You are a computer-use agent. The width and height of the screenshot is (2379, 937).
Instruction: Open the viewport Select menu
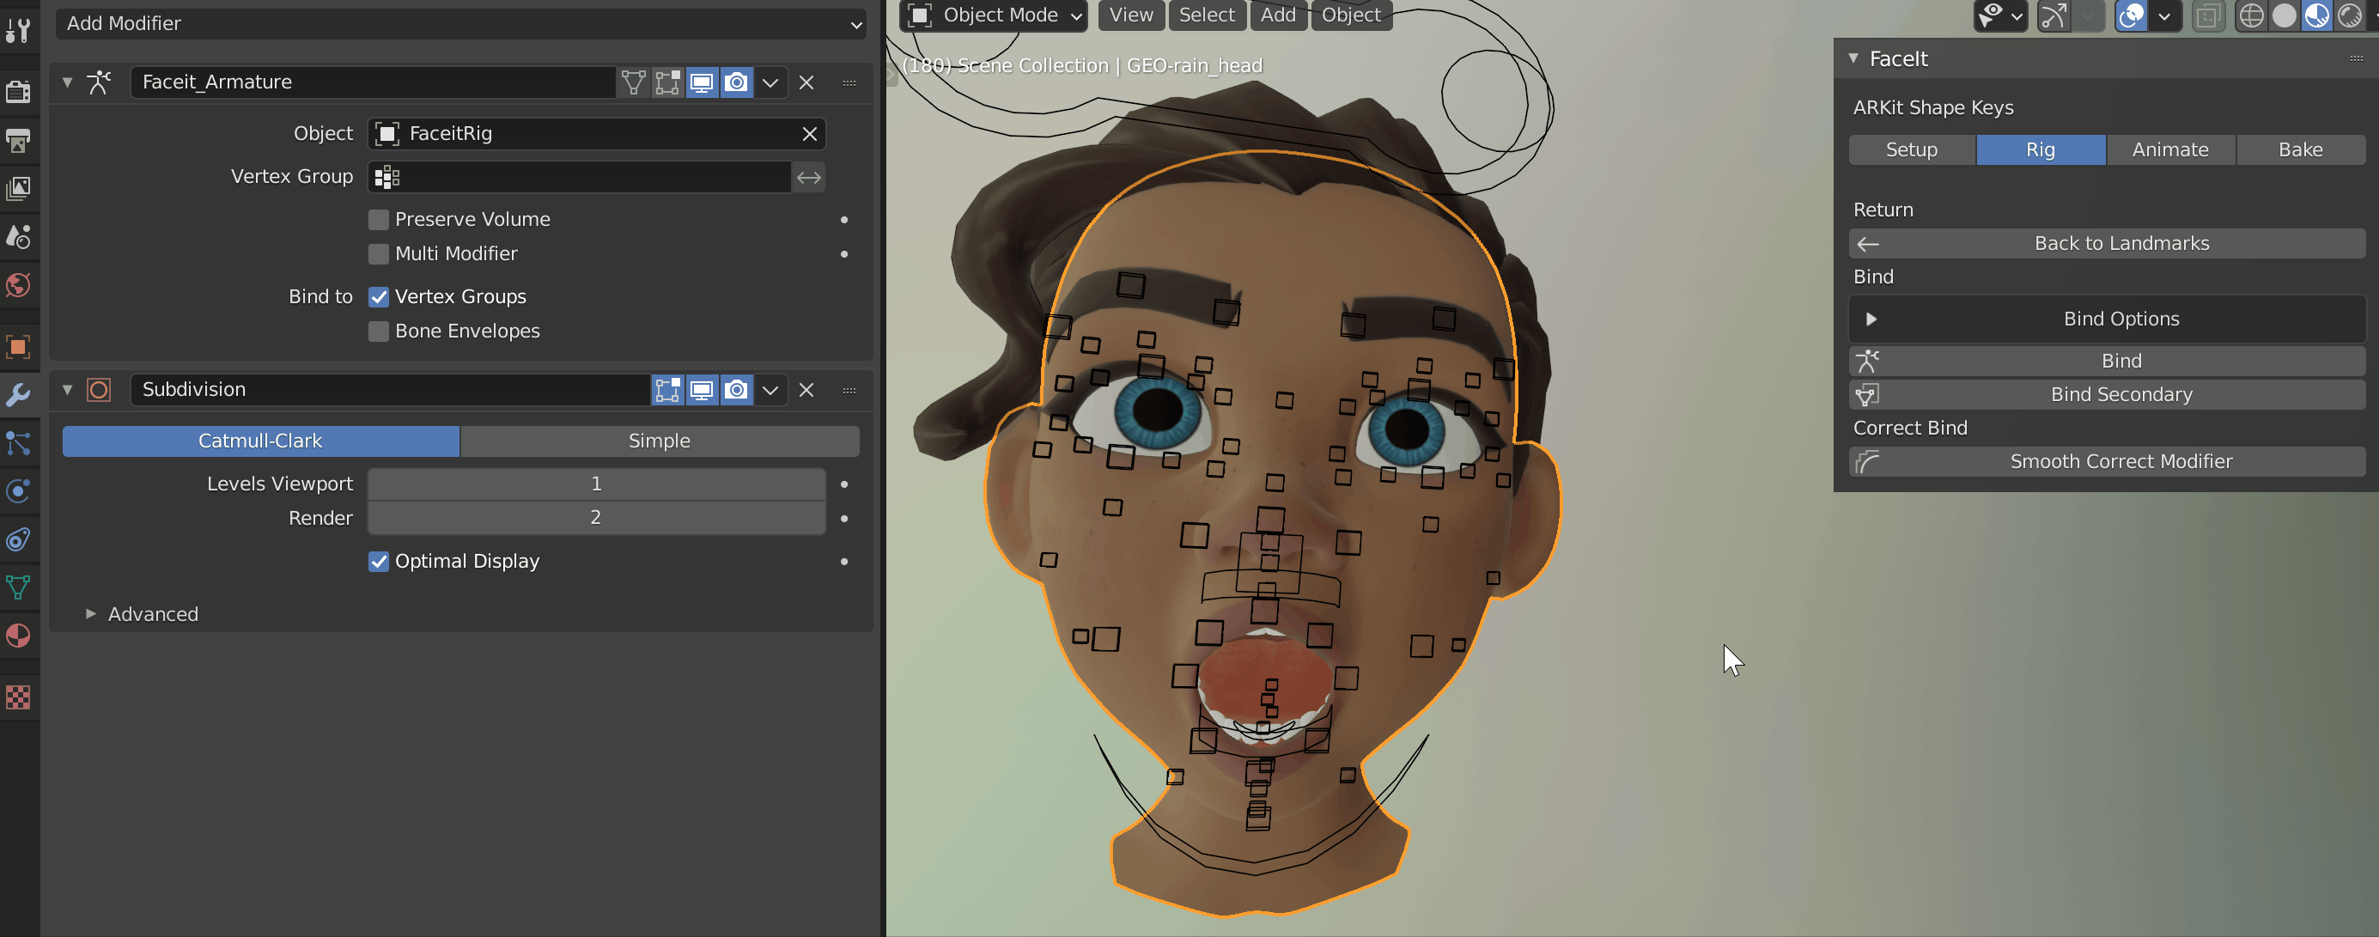1207,15
